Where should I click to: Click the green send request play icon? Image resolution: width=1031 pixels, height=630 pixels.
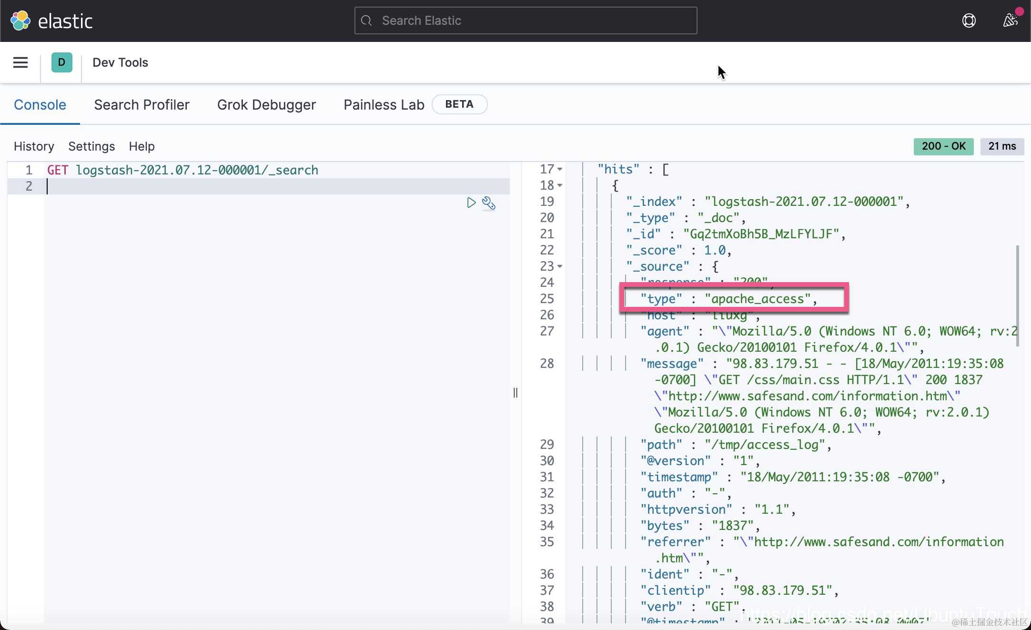[471, 203]
